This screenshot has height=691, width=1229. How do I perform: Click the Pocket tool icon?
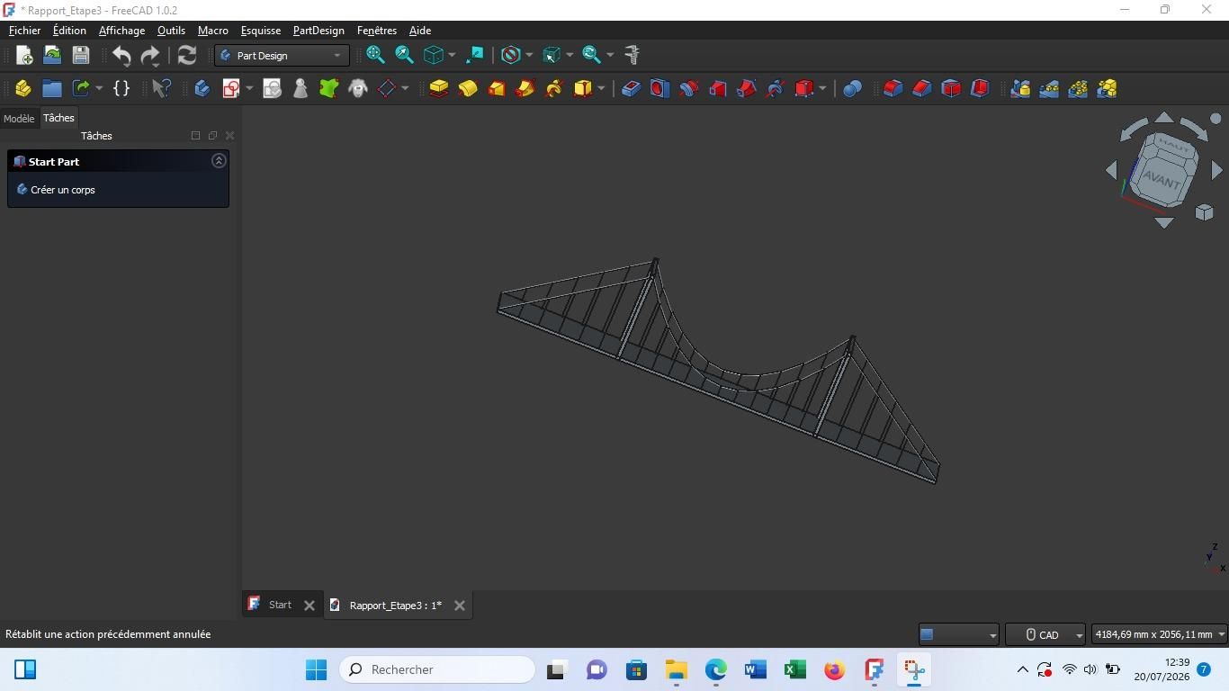click(x=631, y=88)
